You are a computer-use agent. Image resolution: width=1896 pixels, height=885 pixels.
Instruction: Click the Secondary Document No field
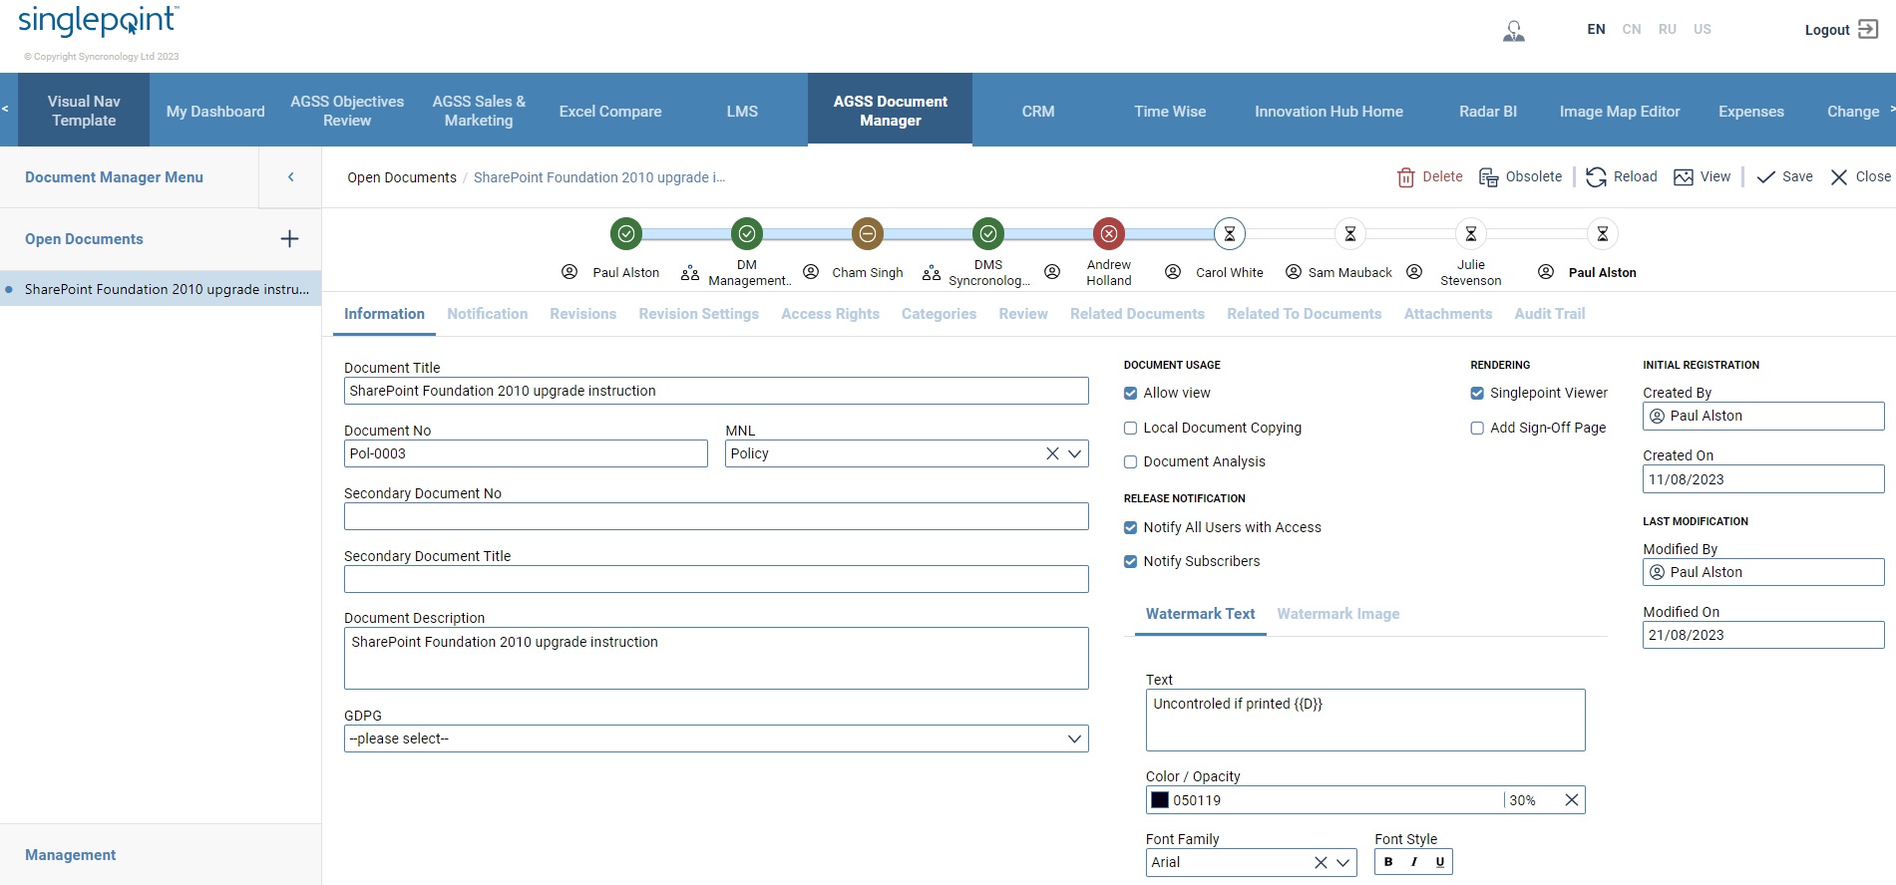pyautogui.click(x=716, y=516)
